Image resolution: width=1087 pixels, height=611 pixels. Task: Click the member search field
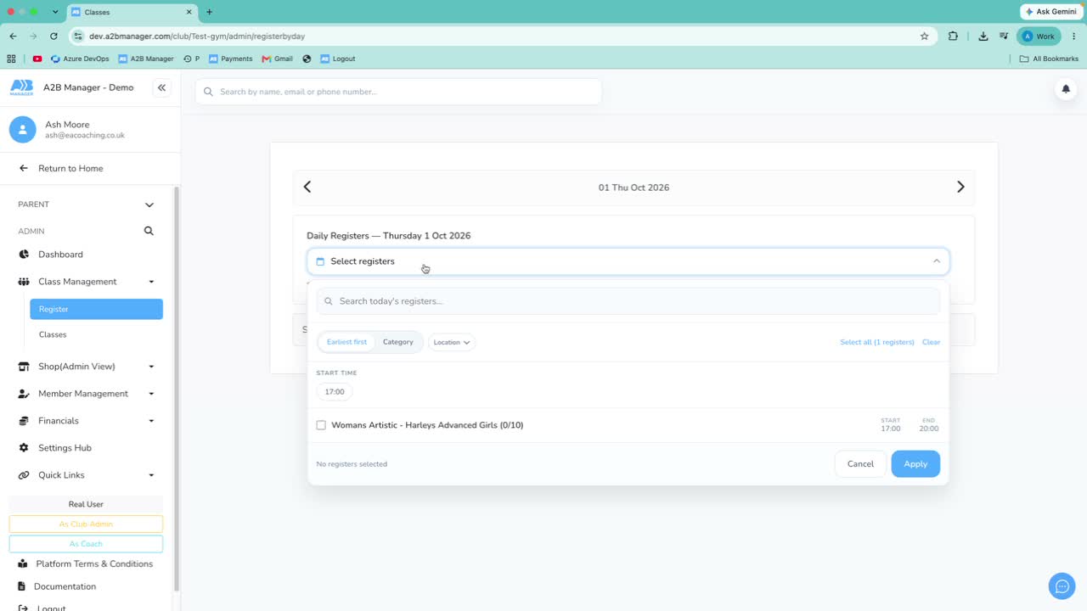click(398, 92)
